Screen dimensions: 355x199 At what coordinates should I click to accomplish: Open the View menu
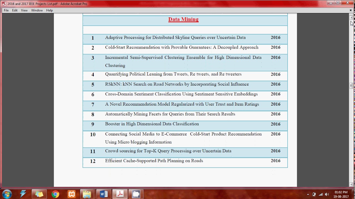click(24, 10)
